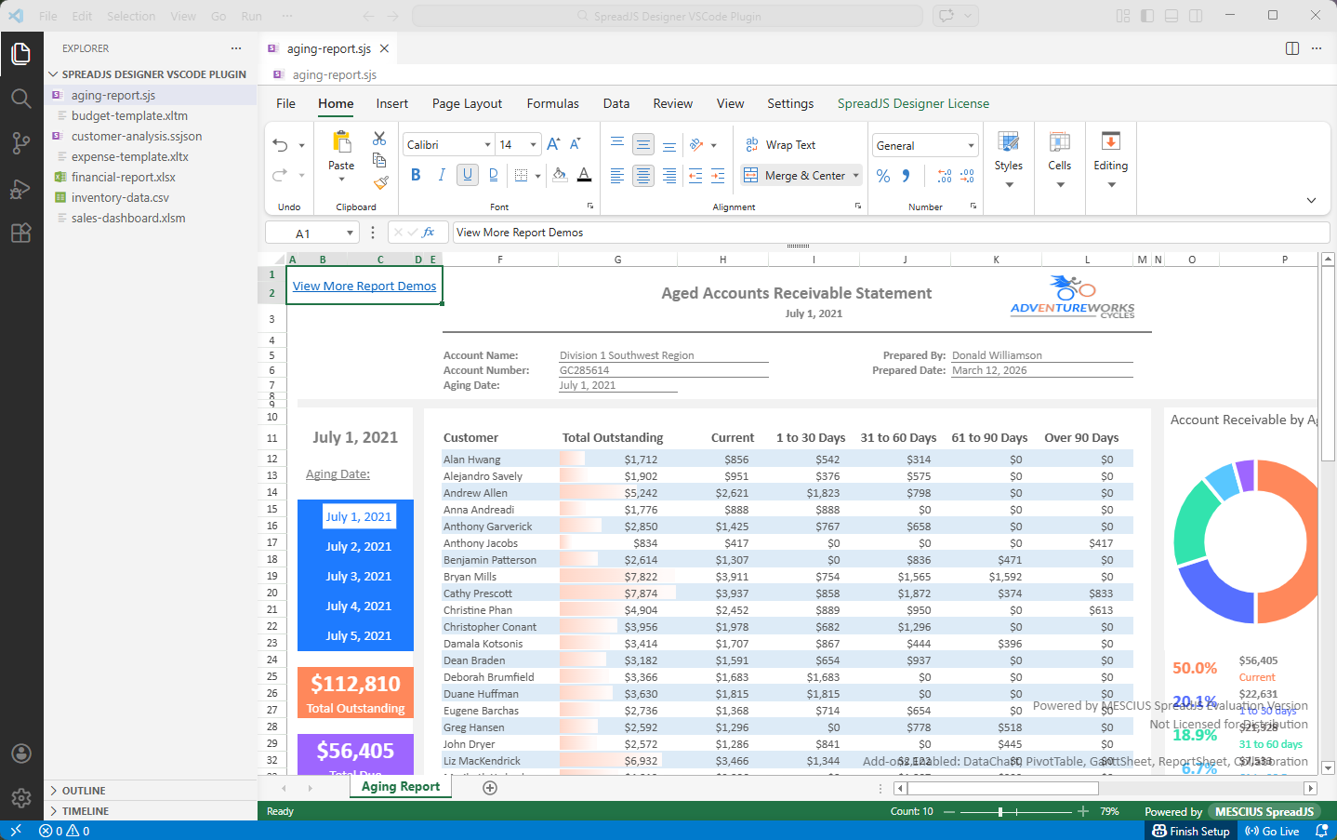The width and height of the screenshot is (1337, 840).
Task: Toggle the Panel layout icon in title bar
Action: [x=1172, y=16]
